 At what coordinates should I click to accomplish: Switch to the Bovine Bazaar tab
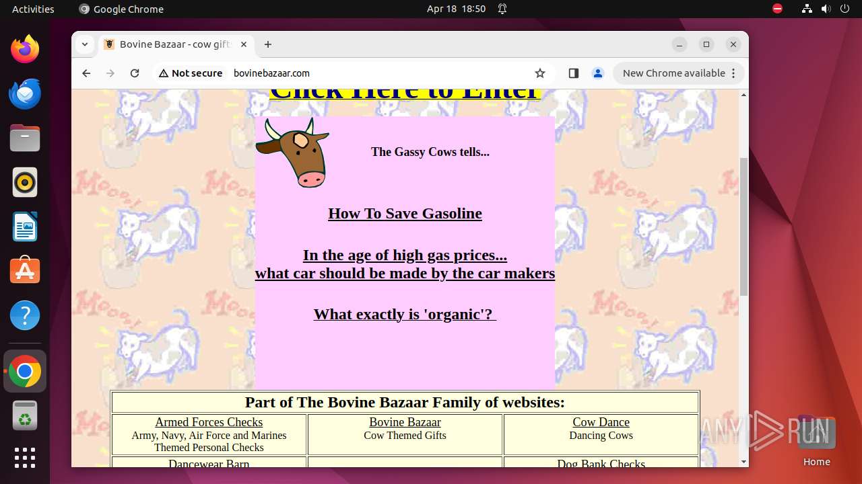[175, 44]
